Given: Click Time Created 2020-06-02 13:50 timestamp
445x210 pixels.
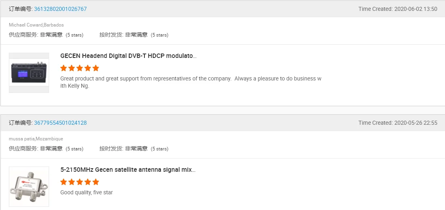Looking at the screenshot, I should pyautogui.click(x=398, y=9).
